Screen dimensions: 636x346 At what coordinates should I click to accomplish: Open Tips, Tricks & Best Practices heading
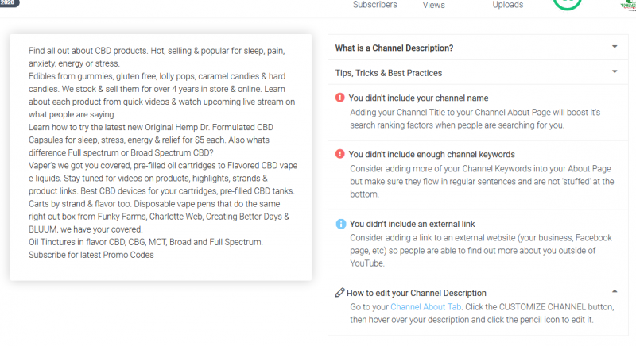389,73
